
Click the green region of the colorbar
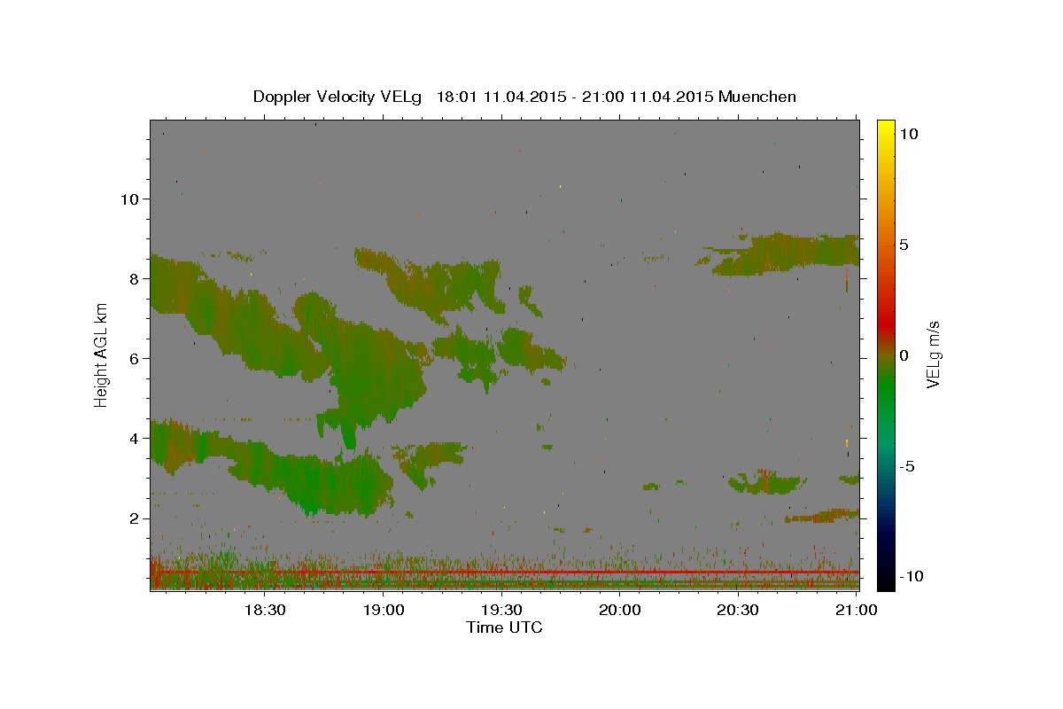pyautogui.click(x=886, y=390)
